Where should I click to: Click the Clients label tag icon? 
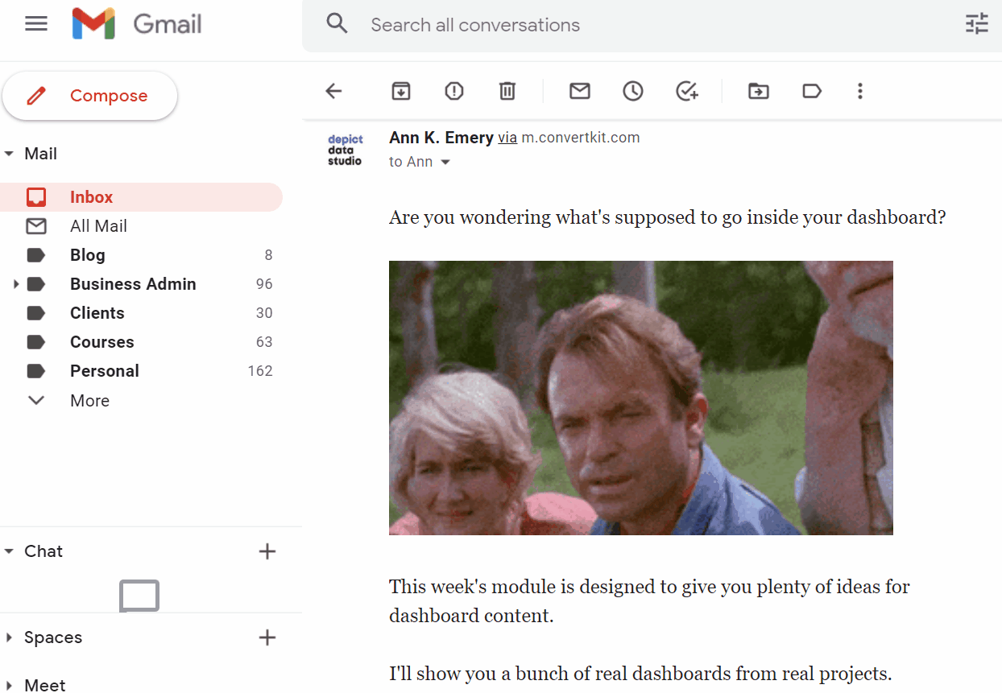point(36,313)
